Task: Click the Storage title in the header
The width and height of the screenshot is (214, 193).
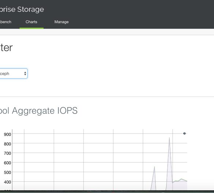Action: pos(31,9)
